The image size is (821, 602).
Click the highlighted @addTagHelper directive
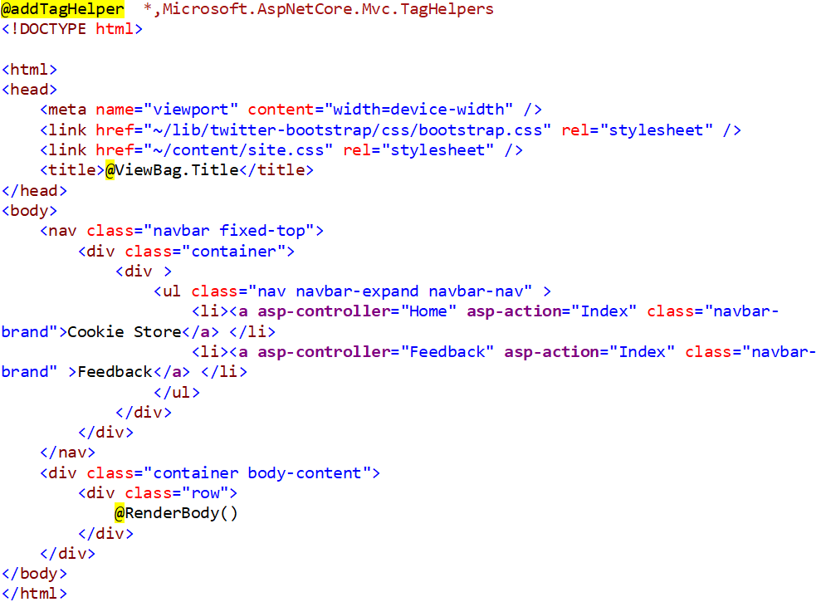tap(62, 9)
